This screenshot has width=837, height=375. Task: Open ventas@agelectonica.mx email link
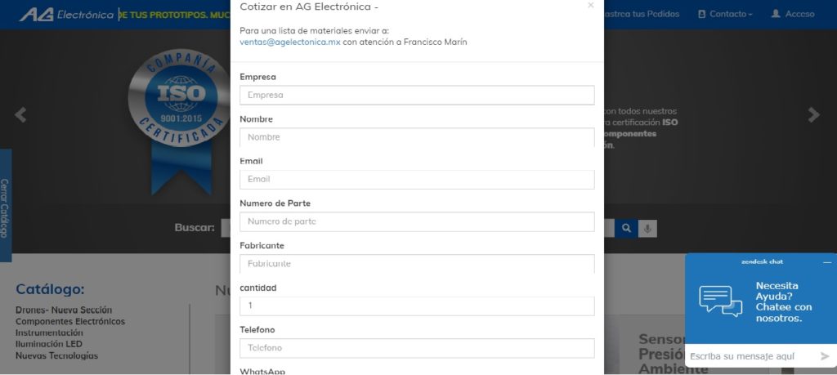(x=289, y=42)
